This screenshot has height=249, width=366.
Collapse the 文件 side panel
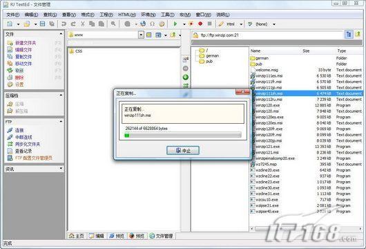pos(61,34)
